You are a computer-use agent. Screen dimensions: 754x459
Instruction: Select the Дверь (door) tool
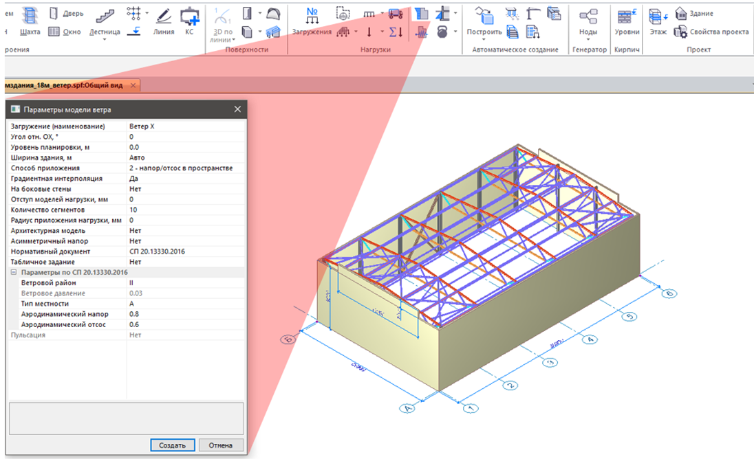(67, 14)
